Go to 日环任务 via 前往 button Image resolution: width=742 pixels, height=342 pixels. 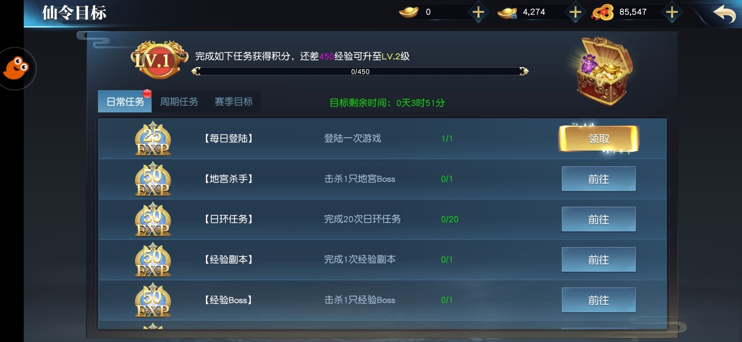point(598,219)
